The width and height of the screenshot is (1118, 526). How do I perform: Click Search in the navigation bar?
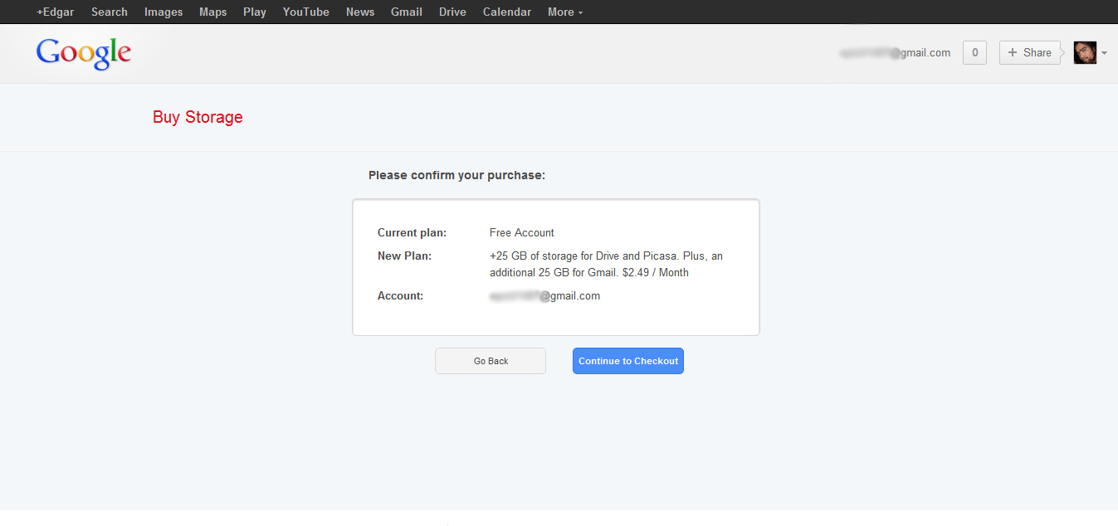tap(109, 12)
